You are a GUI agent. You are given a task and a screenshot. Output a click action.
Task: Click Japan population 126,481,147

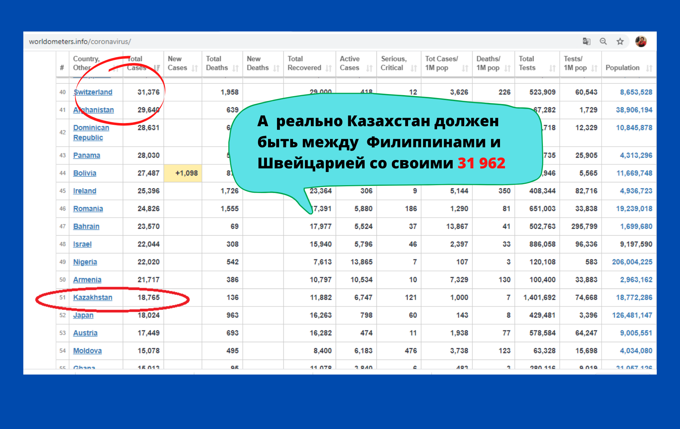click(x=632, y=315)
